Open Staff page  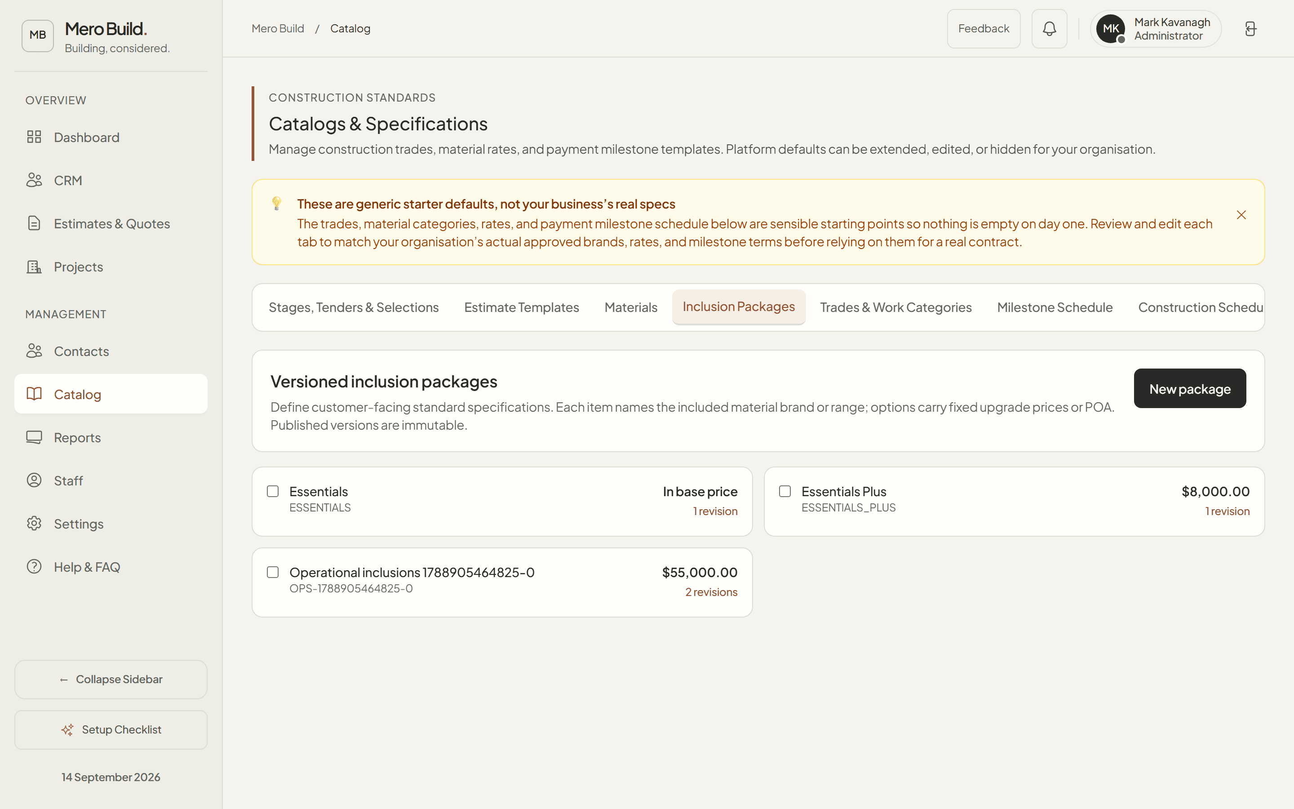[x=111, y=480]
